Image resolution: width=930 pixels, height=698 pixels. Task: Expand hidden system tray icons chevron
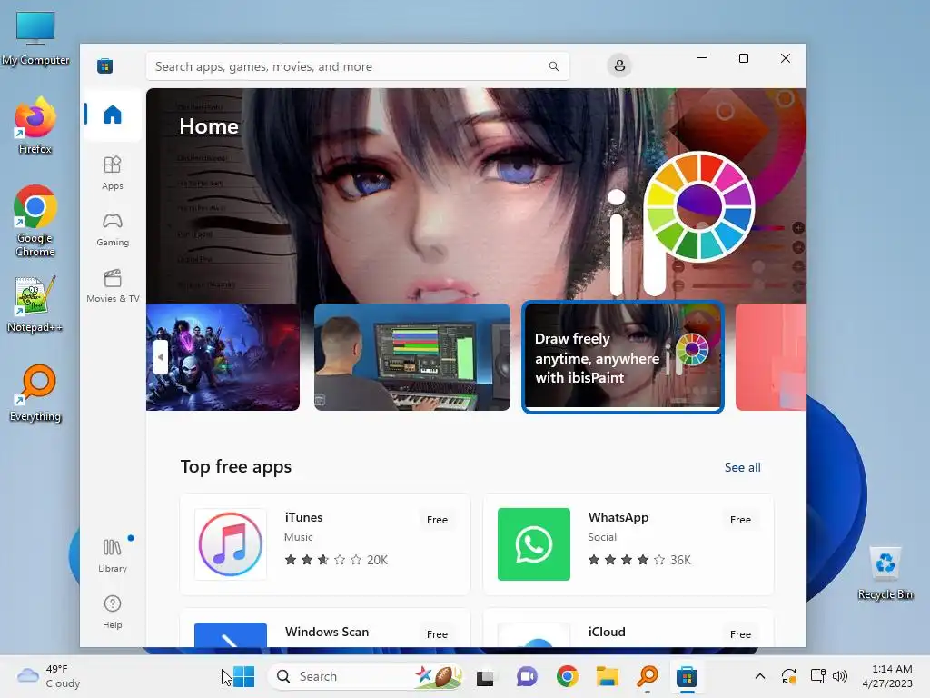tap(760, 676)
